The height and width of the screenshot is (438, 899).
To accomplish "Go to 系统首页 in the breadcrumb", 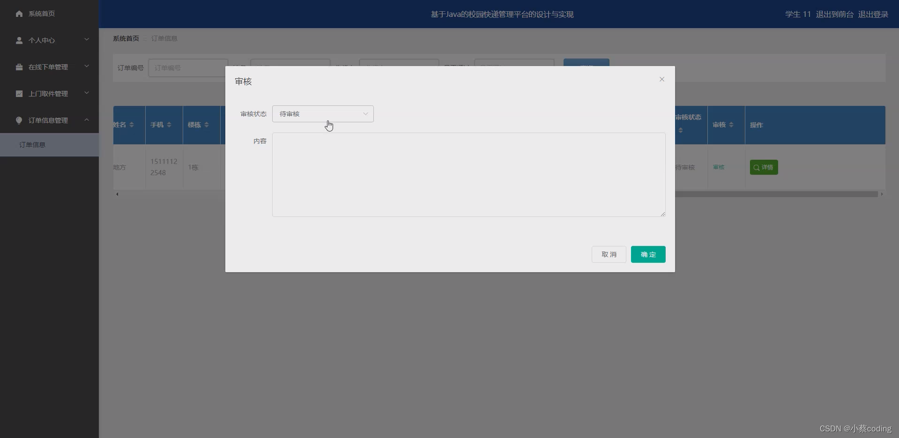I will (126, 38).
